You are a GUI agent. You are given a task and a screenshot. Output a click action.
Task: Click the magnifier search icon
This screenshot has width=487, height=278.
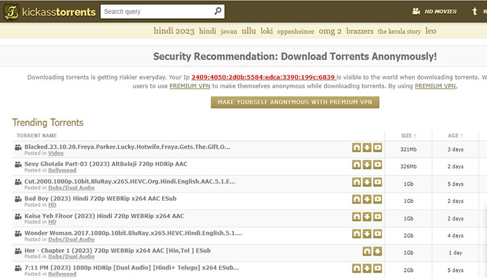[218, 11]
